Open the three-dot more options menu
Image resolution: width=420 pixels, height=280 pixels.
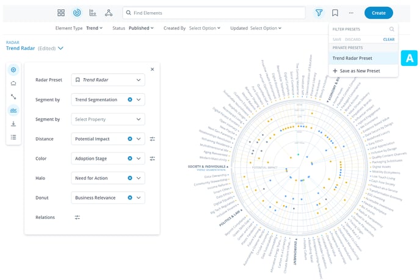tap(351, 13)
